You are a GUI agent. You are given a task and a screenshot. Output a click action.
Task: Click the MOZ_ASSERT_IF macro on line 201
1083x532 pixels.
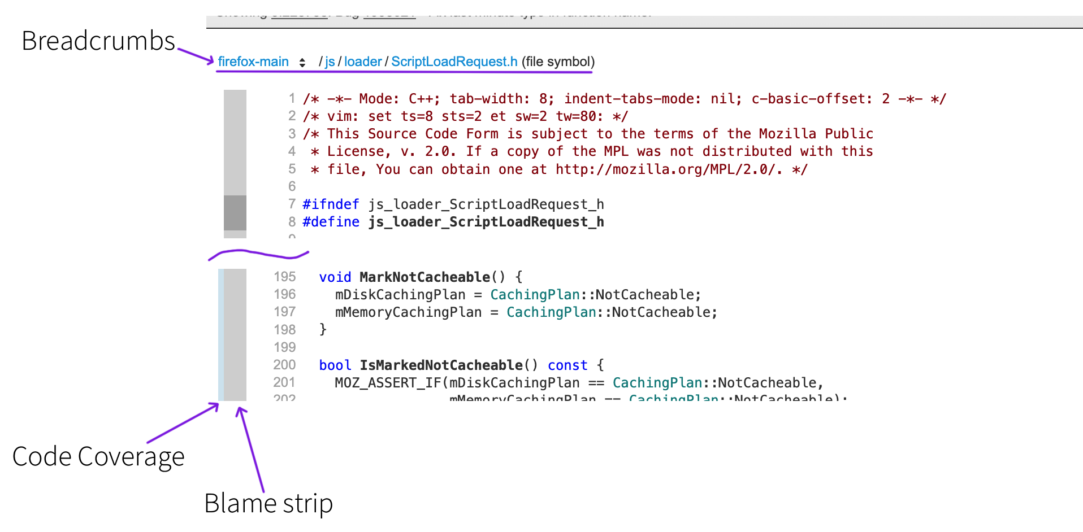[388, 383]
